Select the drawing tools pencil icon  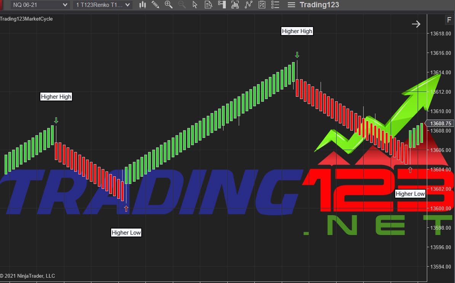tap(155, 5)
